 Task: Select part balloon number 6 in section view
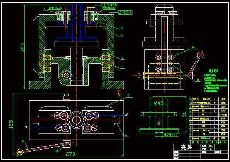[122, 66]
